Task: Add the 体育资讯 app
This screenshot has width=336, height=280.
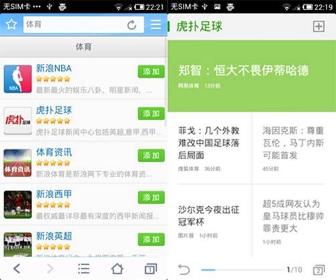Action: click(151, 155)
